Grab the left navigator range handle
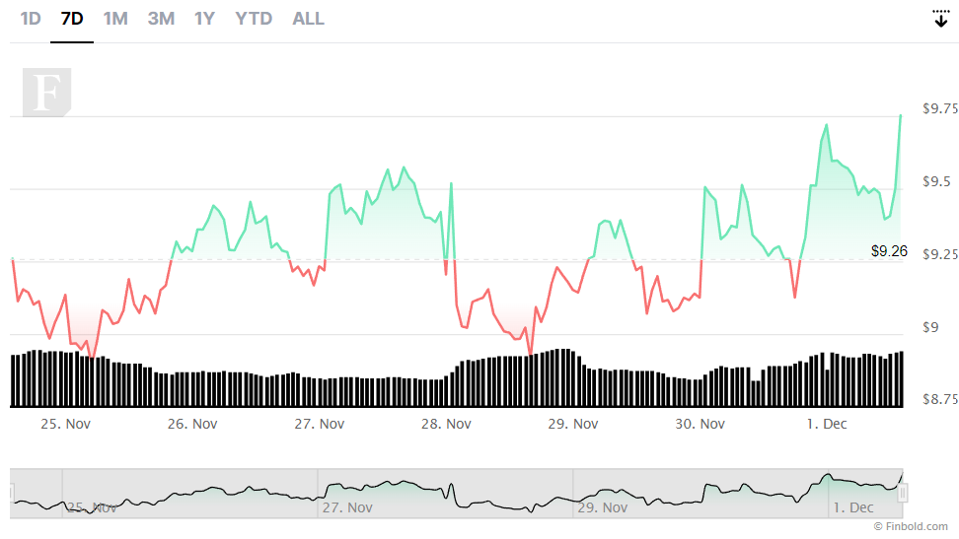The width and height of the screenshot is (959, 539). point(12,493)
